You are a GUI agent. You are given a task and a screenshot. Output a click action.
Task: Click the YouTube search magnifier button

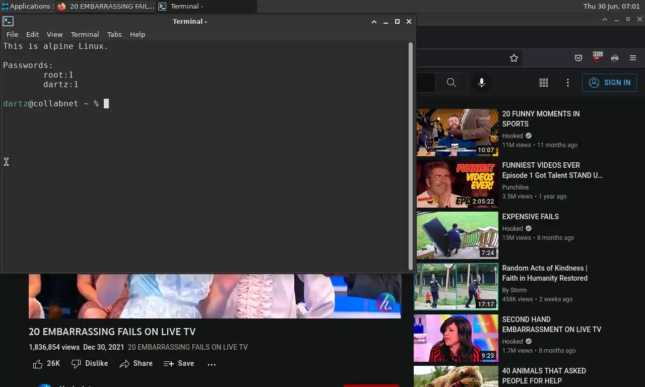coord(451,83)
